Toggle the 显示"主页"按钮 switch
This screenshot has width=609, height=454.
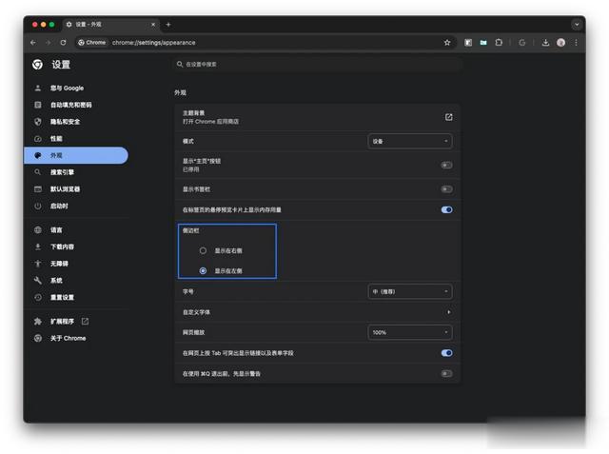[446, 165]
